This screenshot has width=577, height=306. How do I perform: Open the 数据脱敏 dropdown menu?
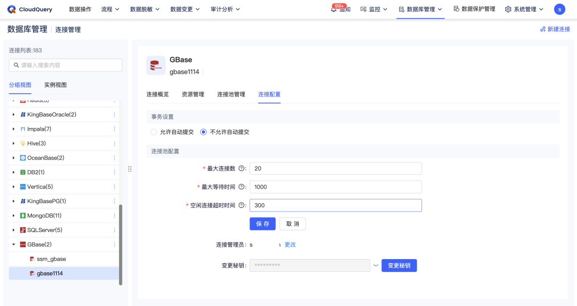[x=145, y=9]
